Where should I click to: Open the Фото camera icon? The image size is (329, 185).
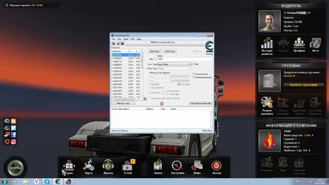315,45
